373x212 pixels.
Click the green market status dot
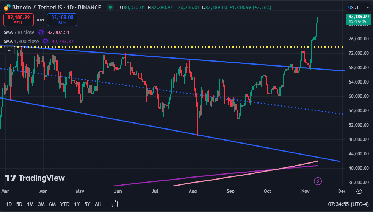click(x=110, y=7)
